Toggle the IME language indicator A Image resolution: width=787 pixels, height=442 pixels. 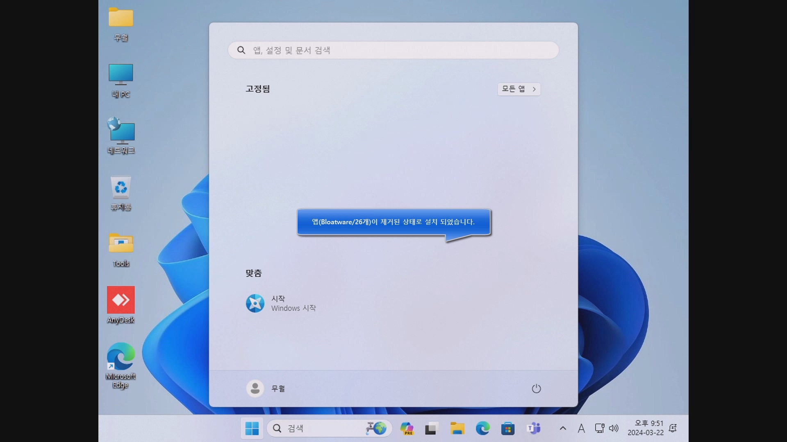tap(581, 428)
